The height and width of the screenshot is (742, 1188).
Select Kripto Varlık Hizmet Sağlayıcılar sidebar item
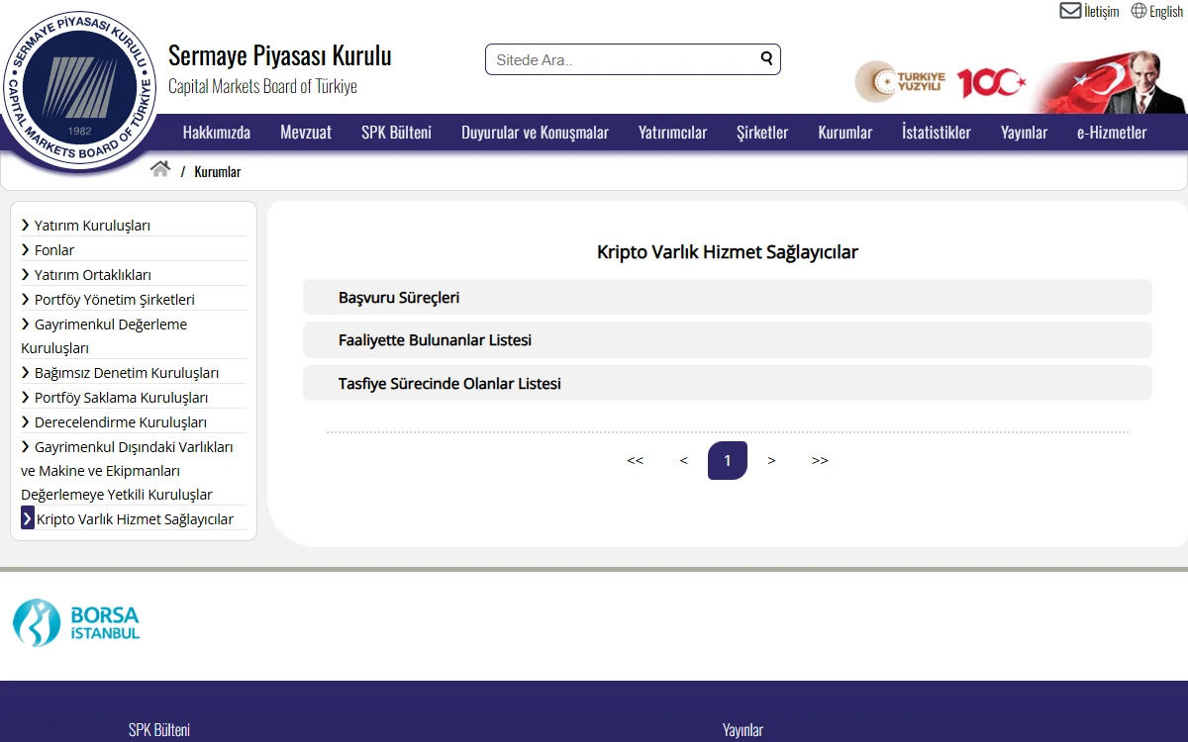pos(135,519)
